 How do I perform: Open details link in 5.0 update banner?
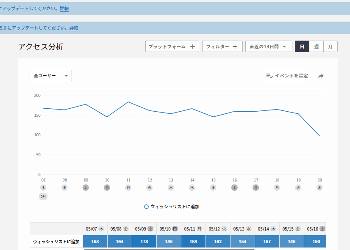point(73,28)
